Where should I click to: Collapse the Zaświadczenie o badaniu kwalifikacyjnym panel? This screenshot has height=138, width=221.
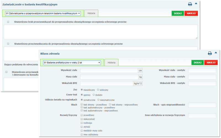click(x=196, y=4)
